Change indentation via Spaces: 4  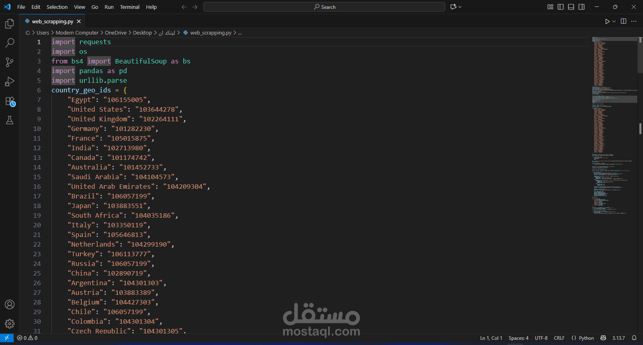click(x=518, y=338)
